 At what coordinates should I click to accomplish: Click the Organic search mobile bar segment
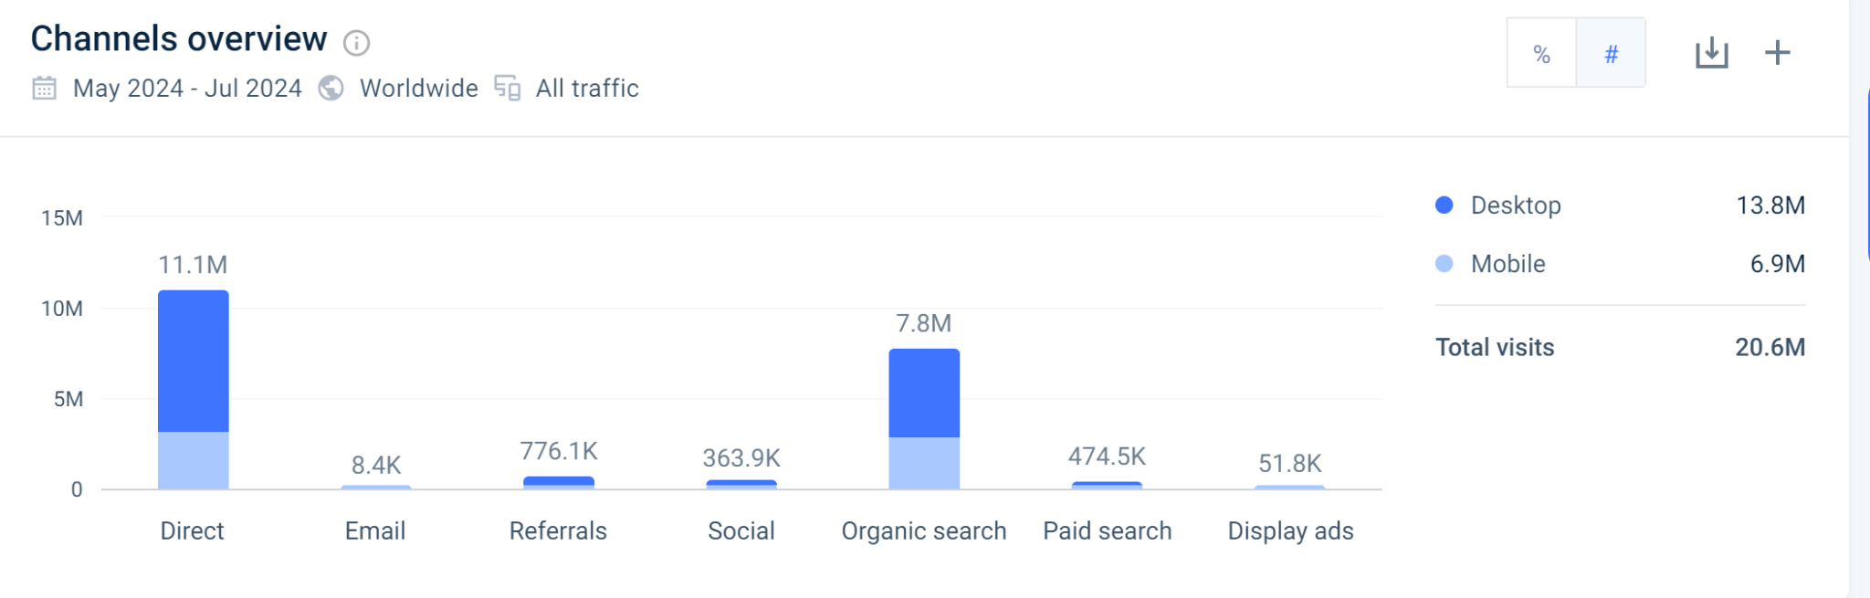(x=923, y=463)
